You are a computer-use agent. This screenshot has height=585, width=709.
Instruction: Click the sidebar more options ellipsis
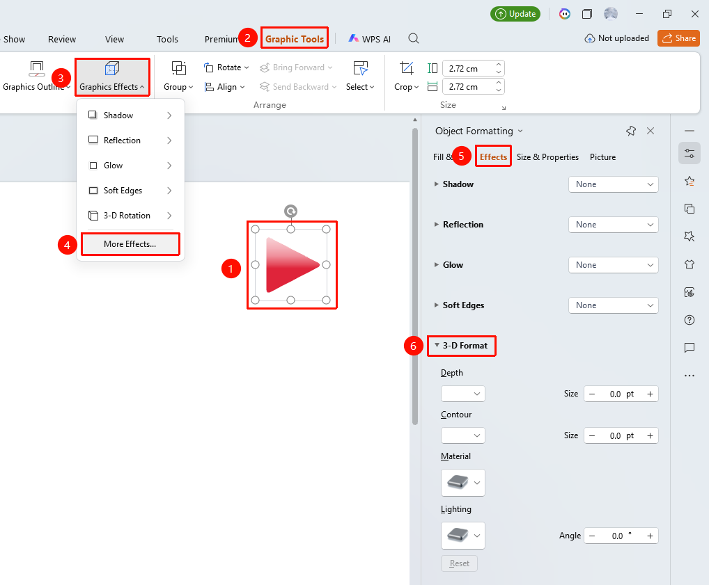pos(689,376)
